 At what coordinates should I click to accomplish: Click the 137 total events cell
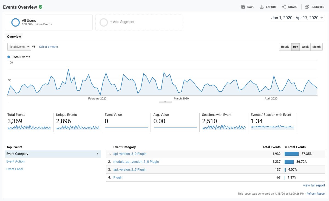click(278, 170)
